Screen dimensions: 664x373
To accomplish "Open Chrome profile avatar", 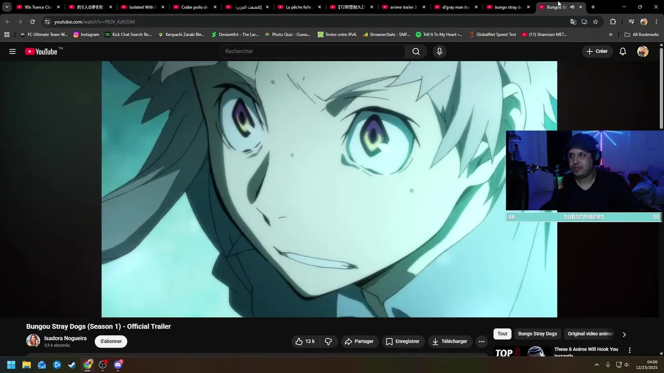I will [x=644, y=22].
